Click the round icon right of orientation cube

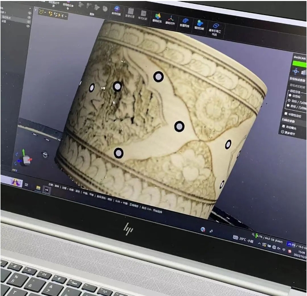(45, 155)
